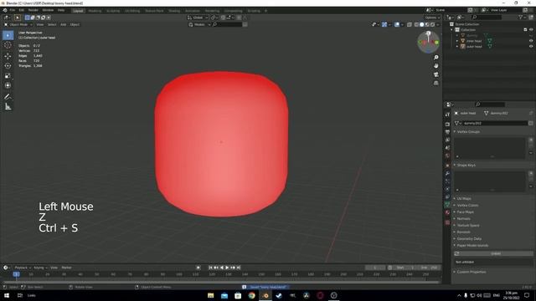The height and width of the screenshot is (301, 536).
Task: Open shading options dropdown arrow
Action: point(438,24)
